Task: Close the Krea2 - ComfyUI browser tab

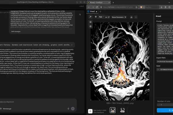Action: [x=109, y=2]
